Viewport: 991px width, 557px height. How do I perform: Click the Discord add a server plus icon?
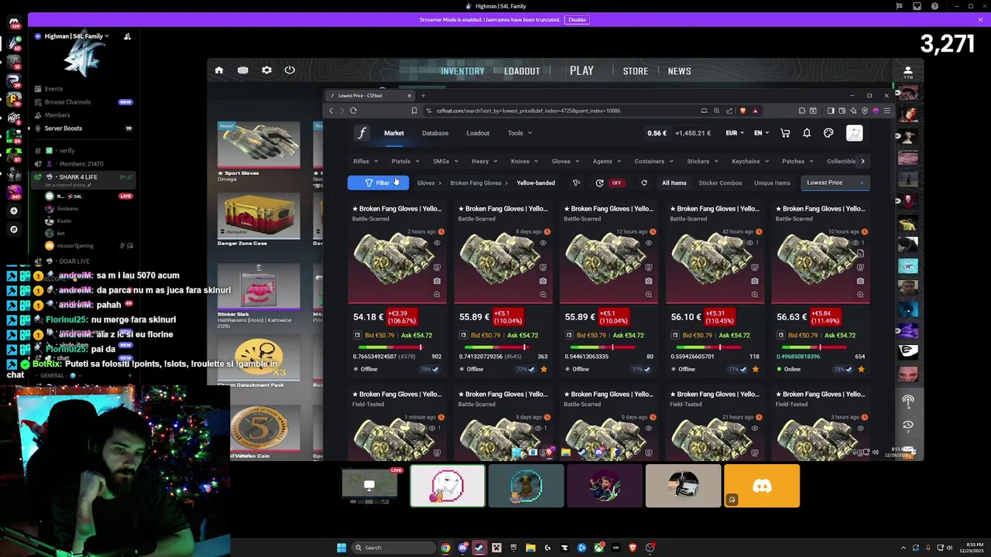click(13, 210)
